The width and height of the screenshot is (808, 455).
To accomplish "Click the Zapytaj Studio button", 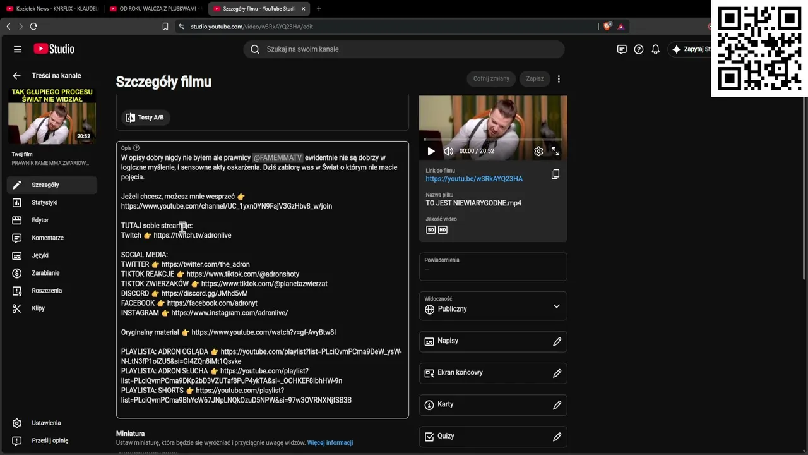I will tap(691, 49).
